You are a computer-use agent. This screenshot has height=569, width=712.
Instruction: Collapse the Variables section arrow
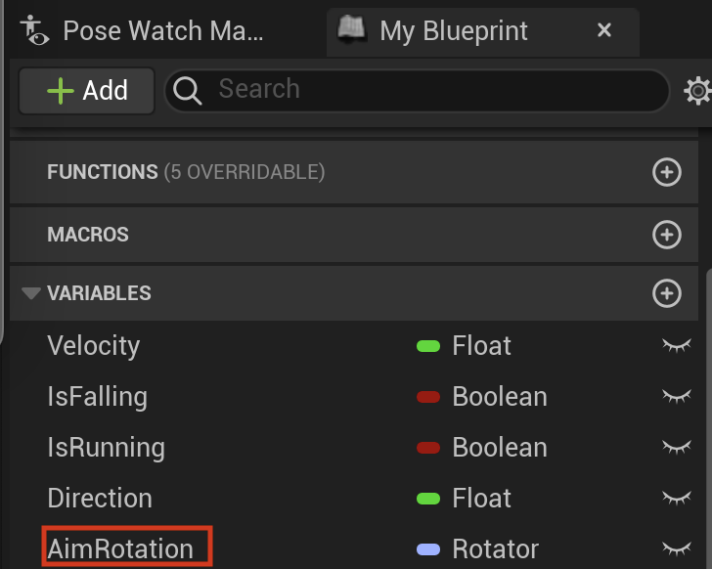pos(31,293)
